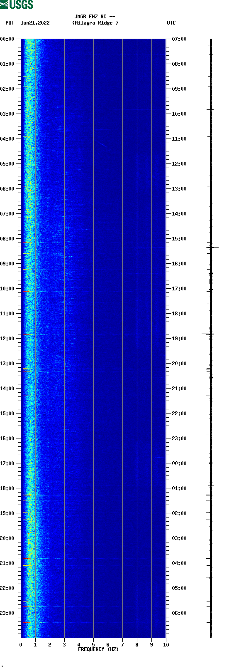Click the 01:00 PDT time label
The image size is (229, 671).
pos(7,64)
